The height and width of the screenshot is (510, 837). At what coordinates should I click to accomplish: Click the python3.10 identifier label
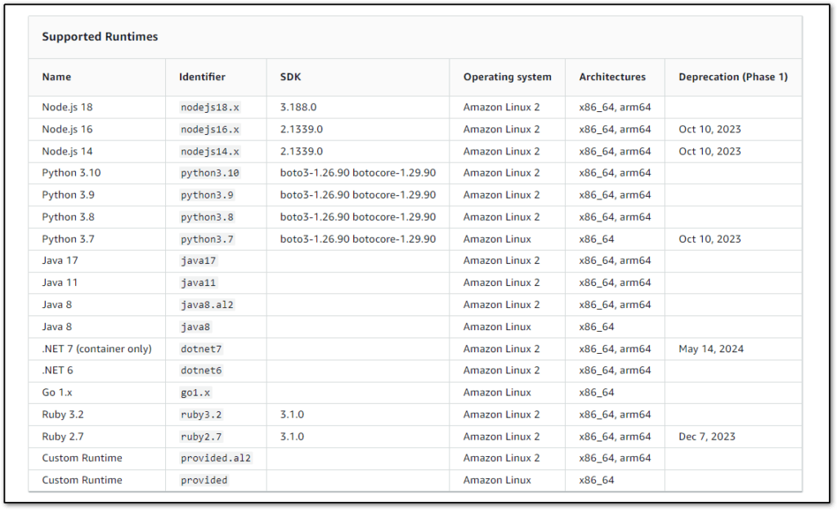click(204, 172)
